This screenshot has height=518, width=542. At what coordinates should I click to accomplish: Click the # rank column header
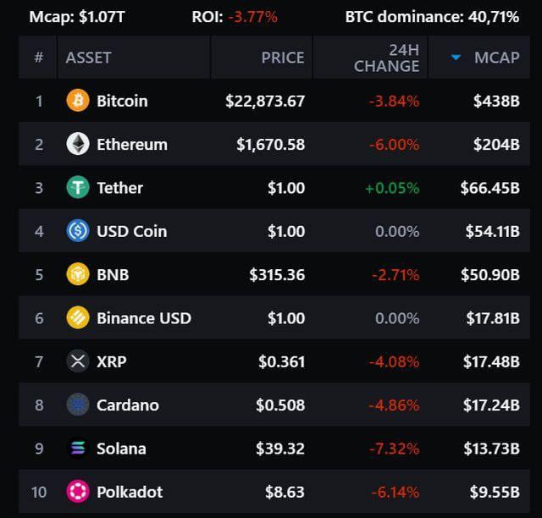[38, 58]
